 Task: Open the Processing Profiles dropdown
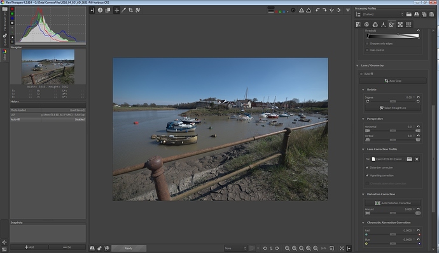tap(383, 14)
